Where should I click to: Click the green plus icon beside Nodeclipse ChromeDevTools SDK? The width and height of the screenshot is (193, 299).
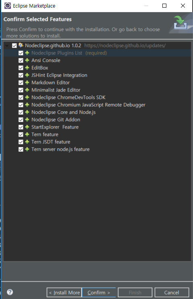[x=27, y=98]
